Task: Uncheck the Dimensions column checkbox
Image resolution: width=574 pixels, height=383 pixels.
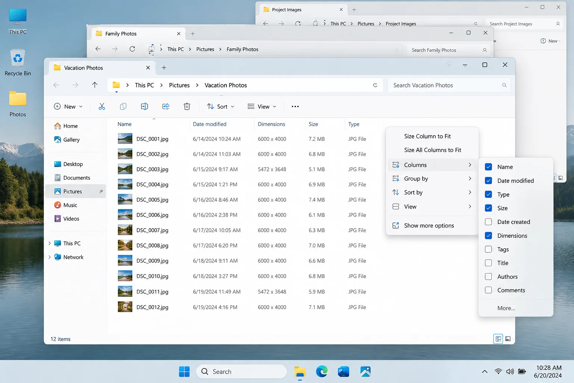Action: tap(488, 236)
